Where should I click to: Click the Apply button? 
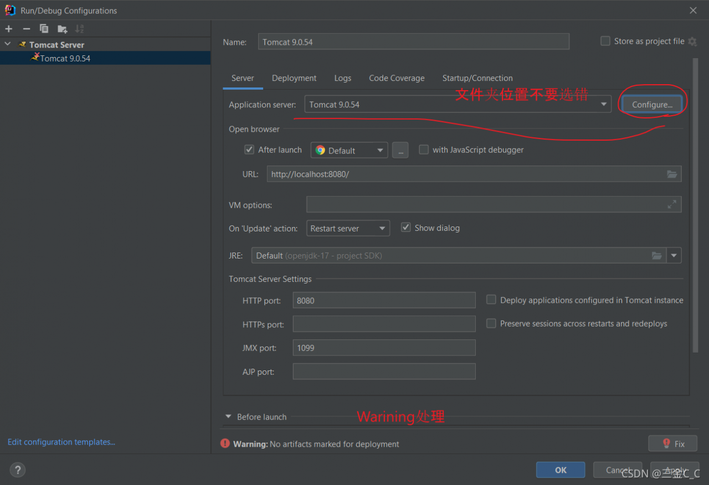click(x=674, y=470)
